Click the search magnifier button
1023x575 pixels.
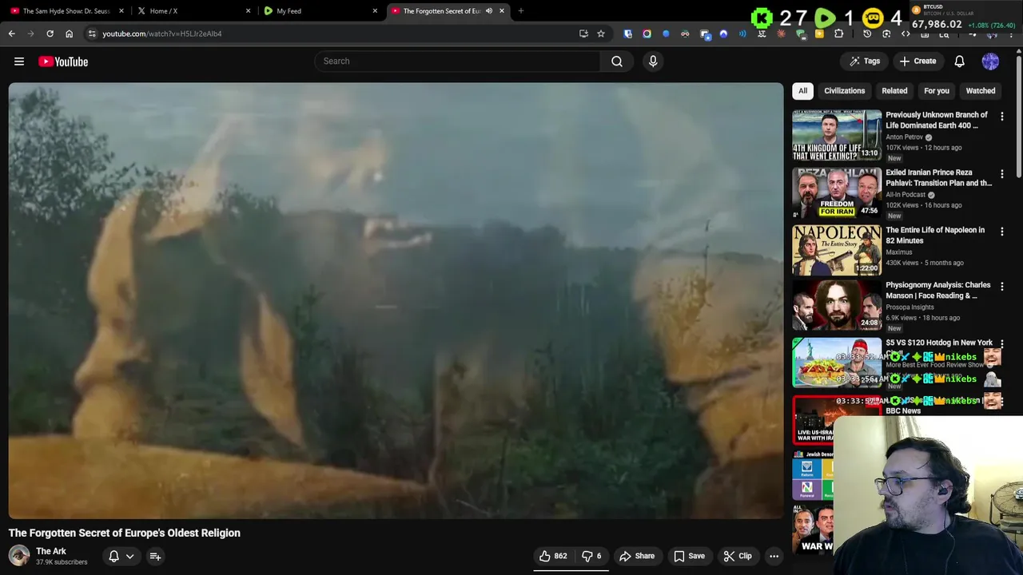617,61
